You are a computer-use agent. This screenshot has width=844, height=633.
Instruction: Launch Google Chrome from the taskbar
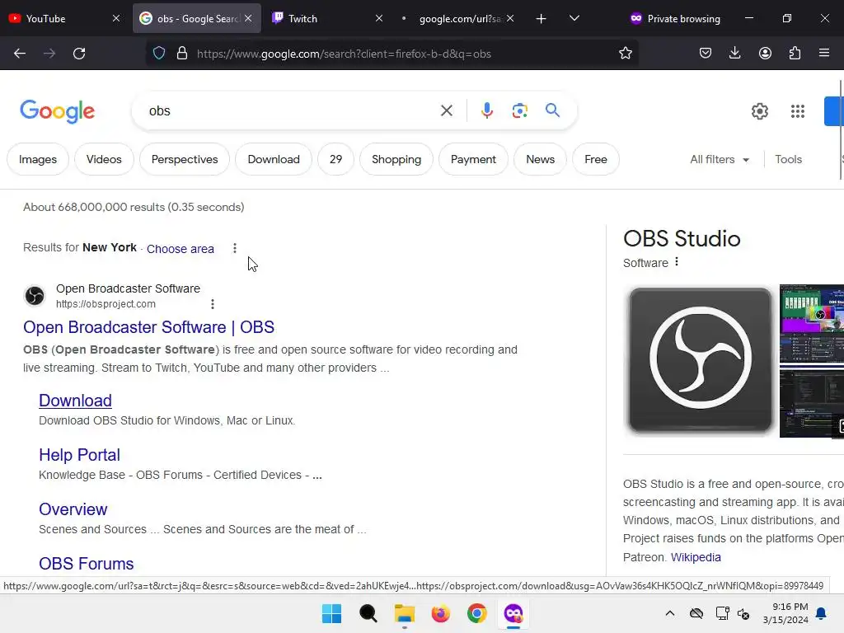click(x=477, y=613)
